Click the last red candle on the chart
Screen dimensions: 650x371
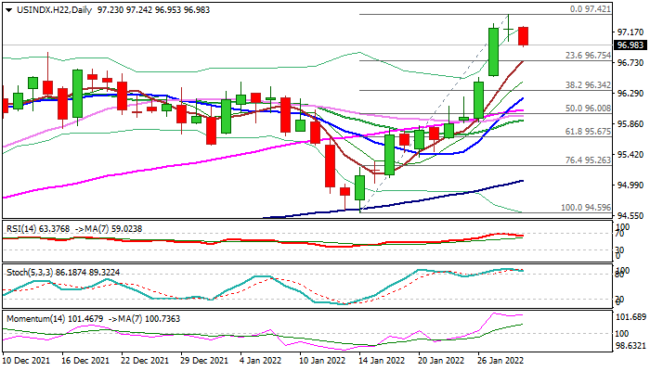524,35
